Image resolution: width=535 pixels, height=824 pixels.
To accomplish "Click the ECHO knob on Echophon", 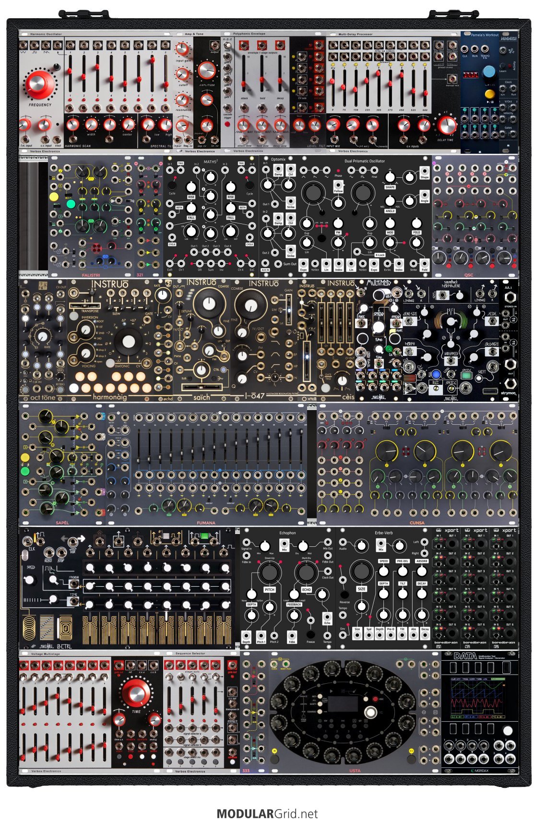I will (306, 572).
